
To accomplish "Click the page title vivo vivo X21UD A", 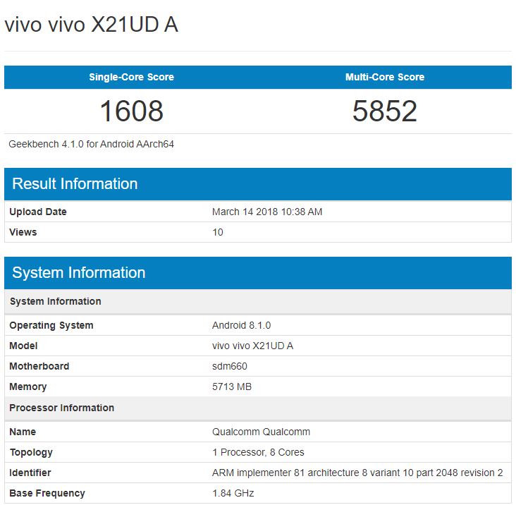I will coord(91,25).
